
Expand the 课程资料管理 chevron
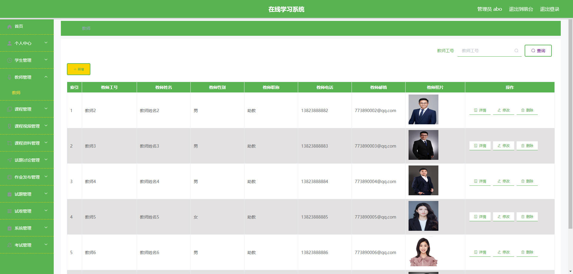tap(46, 143)
